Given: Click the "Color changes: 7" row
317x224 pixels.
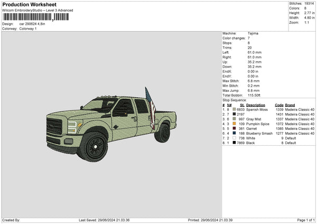Looking at the screenshot, I should (236, 38).
